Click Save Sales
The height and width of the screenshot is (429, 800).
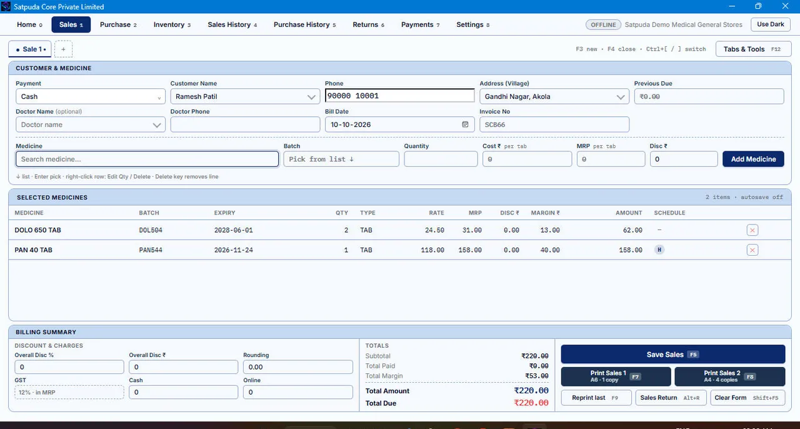coord(672,355)
